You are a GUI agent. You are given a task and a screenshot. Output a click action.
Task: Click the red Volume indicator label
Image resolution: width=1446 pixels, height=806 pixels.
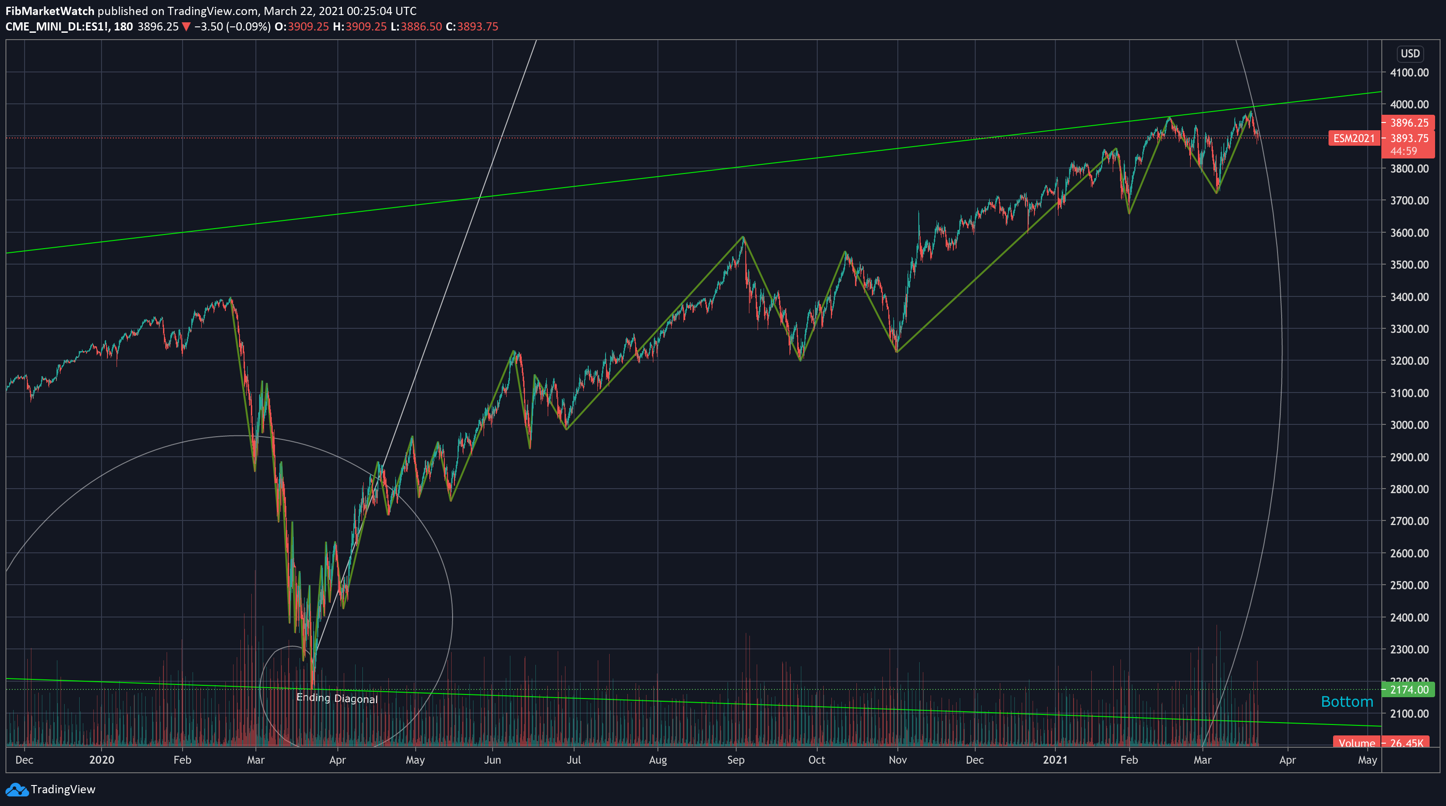pos(1357,743)
